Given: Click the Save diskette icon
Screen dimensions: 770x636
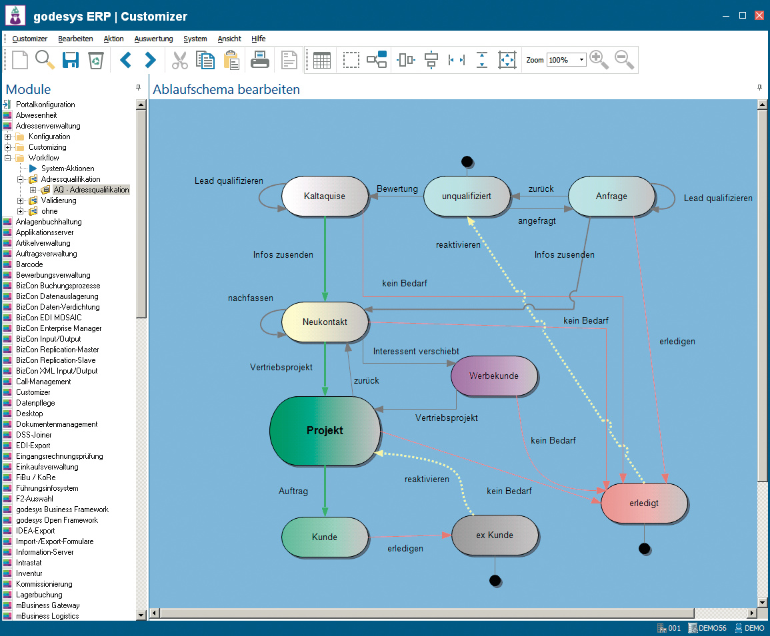Looking at the screenshot, I should point(71,60).
